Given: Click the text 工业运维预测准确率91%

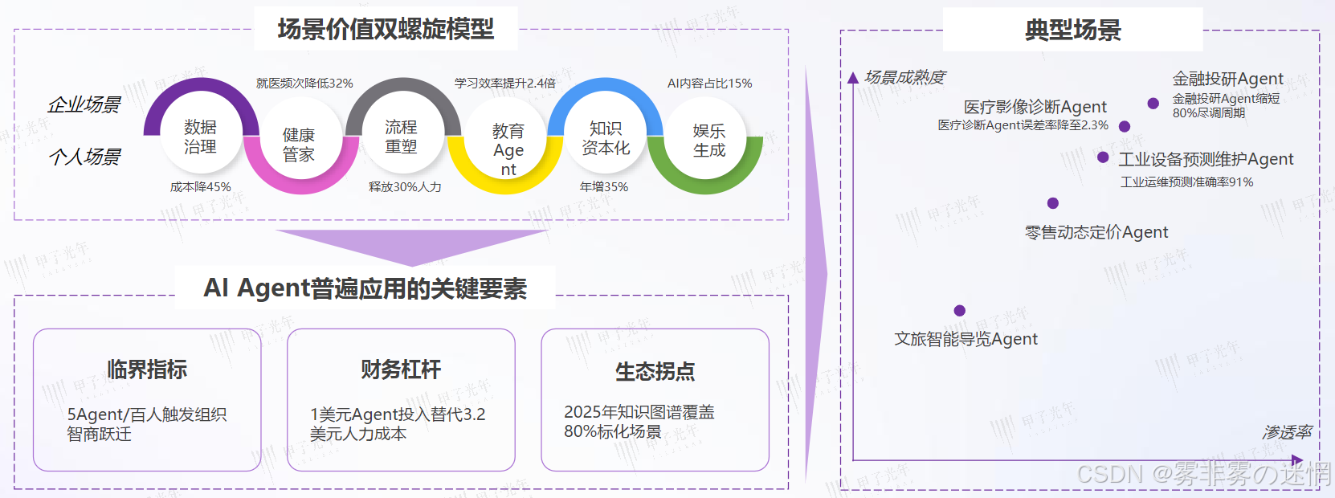Looking at the screenshot, I should point(1187,182).
